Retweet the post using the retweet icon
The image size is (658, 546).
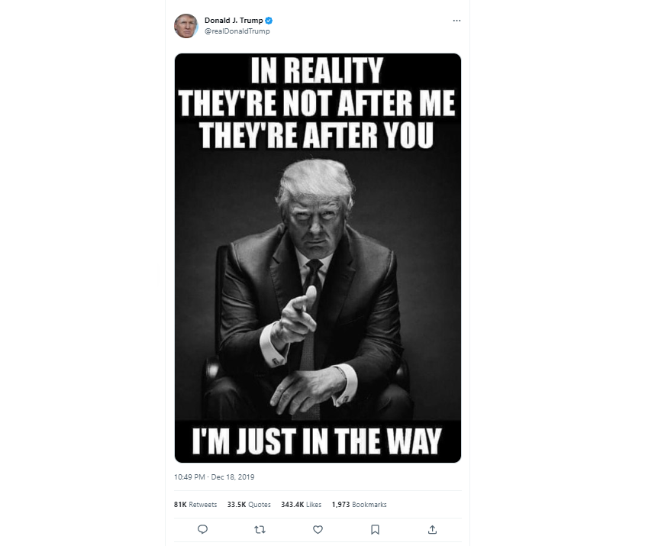260,529
